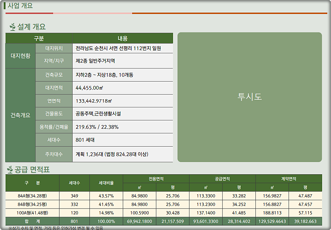Image resolution: width=331 pixels, height=230 pixels.
Task: Select the contract pyeong 57.115
Action: 305,213
